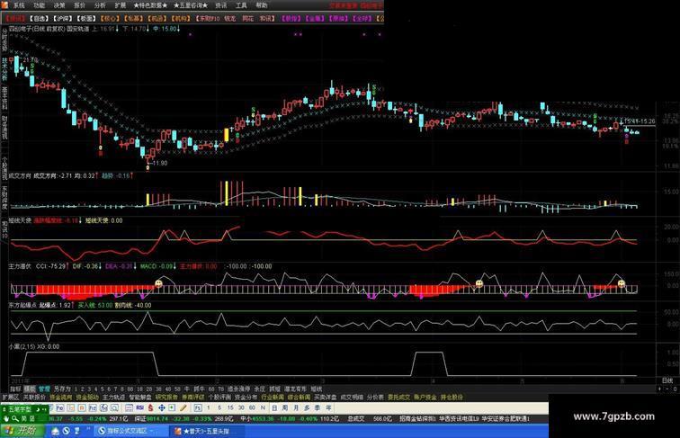Click the RSI indicator icon

139,407
